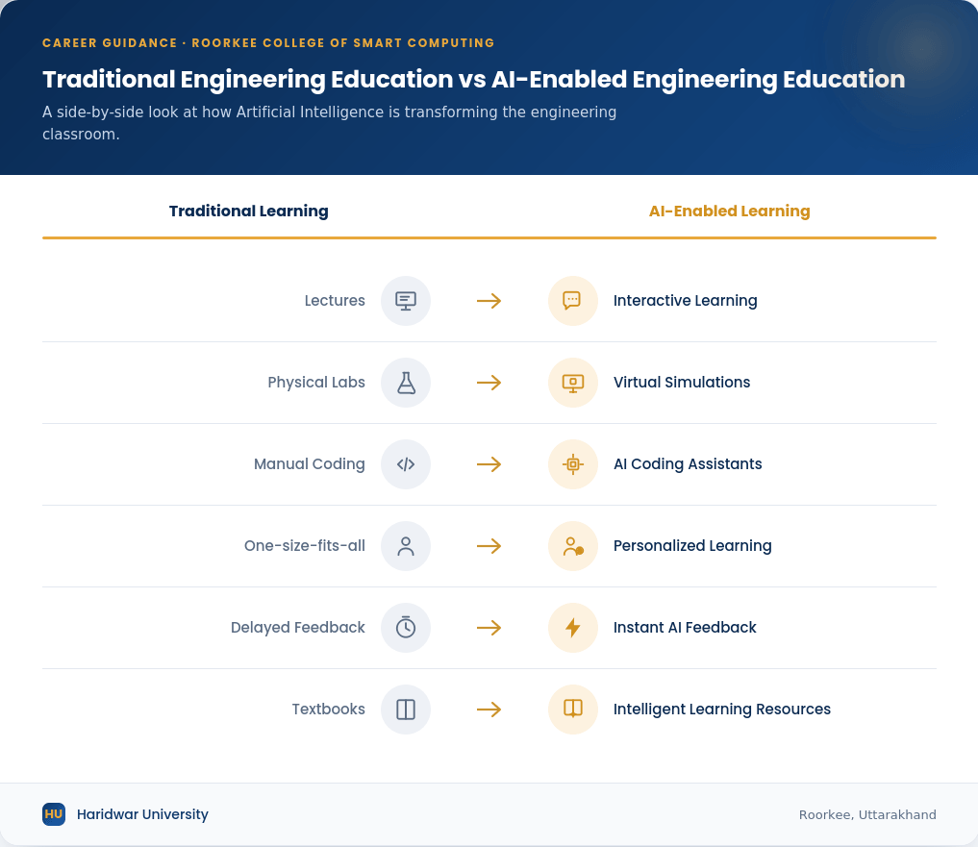This screenshot has width=978, height=847.
Task: Click the arrow in the Manual Coding row
Action: tap(489, 464)
